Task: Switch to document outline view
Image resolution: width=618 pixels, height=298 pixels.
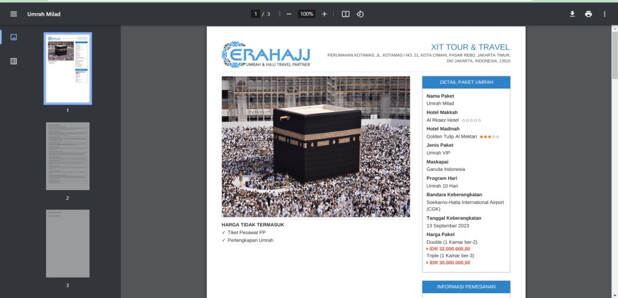Action: (x=14, y=61)
